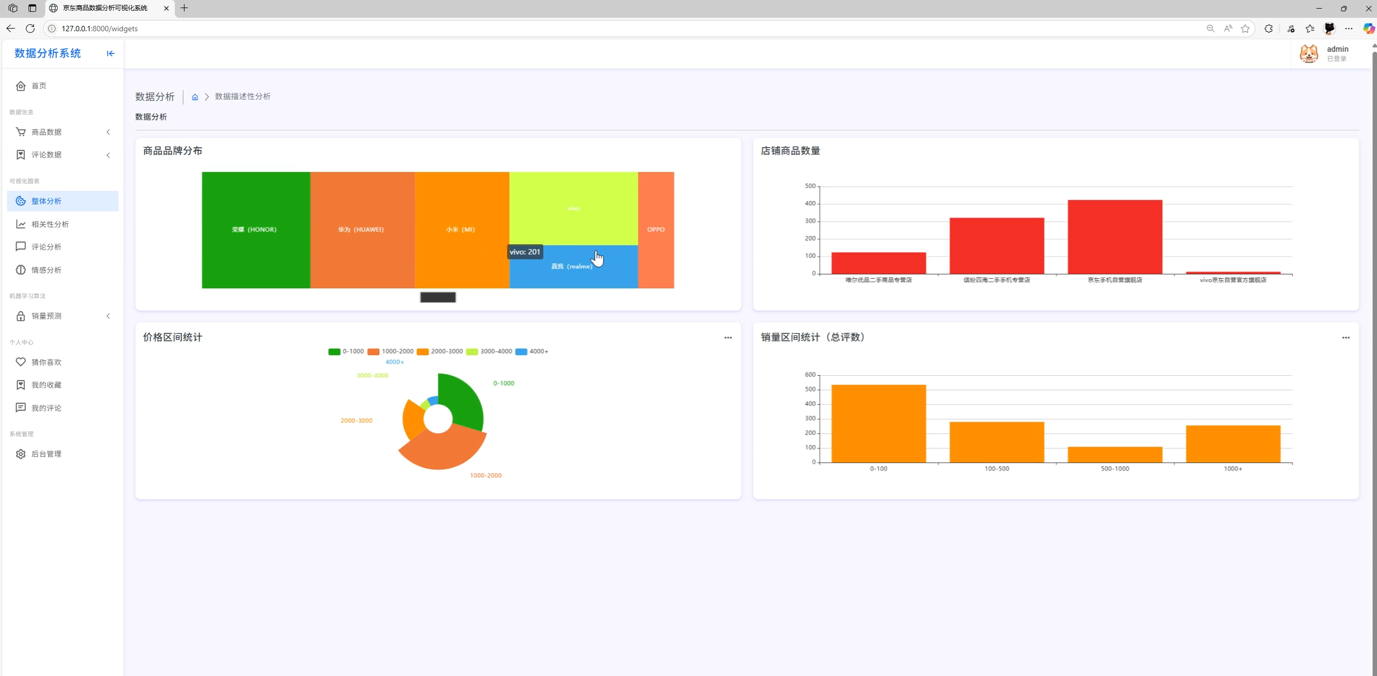Click the admin username label
This screenshot has width=1377, height=676.
[1338, 49]
